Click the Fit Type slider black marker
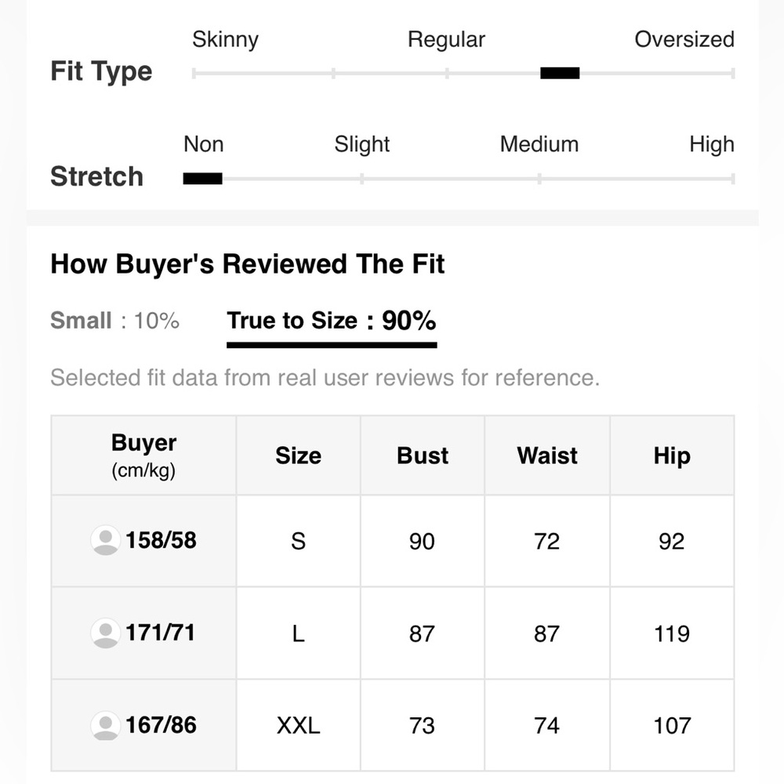Screen dimensions: 784x784 pyautogui.click(x=560, y=74)
